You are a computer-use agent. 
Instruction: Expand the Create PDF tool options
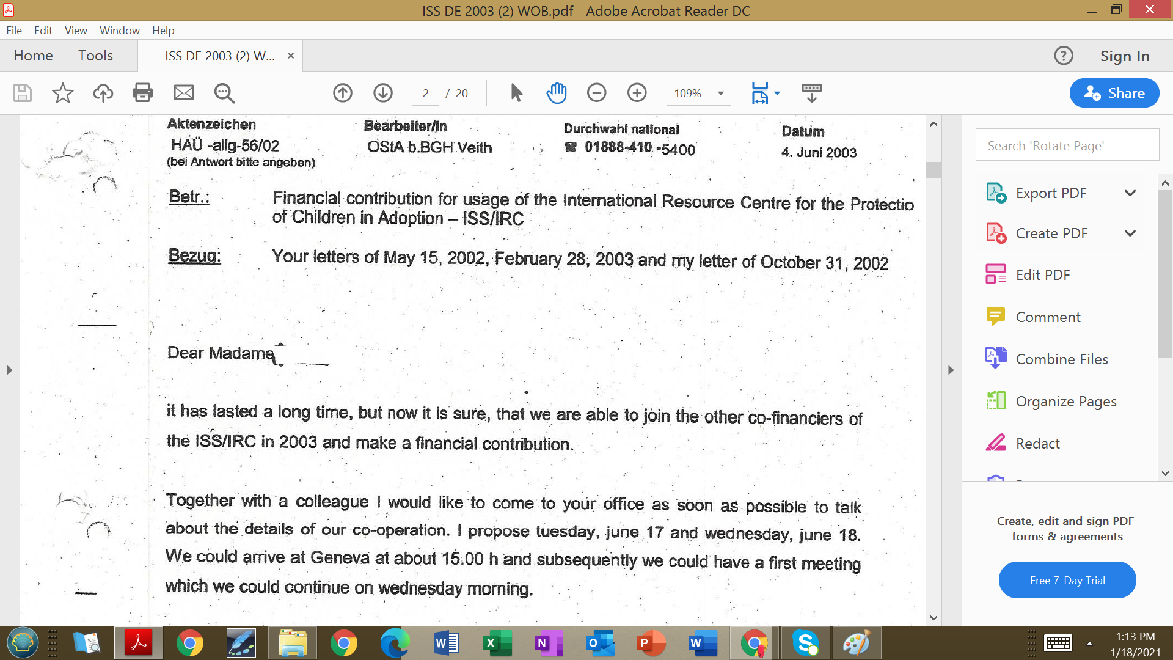tap(1130, 233)
